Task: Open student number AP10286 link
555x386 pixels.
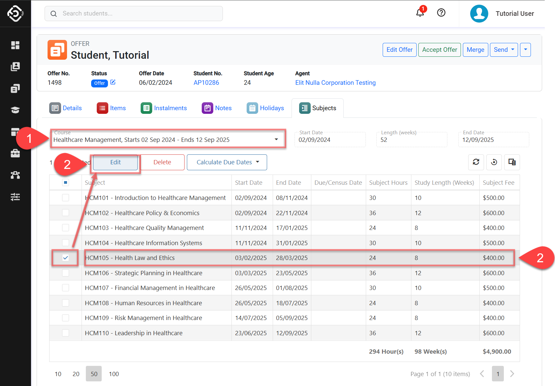Action: click(x=206, y=82)
